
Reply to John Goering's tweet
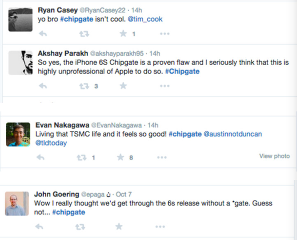pyautogui.click(x=40, y=227)
